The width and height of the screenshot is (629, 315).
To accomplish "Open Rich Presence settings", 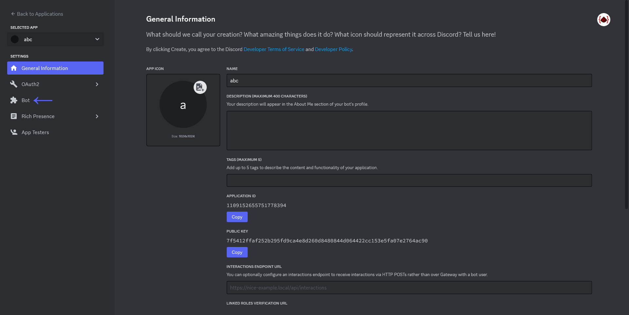I will point(55,116).
